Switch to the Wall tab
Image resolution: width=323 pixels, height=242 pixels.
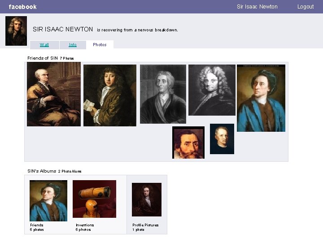[x=44, y=45]
